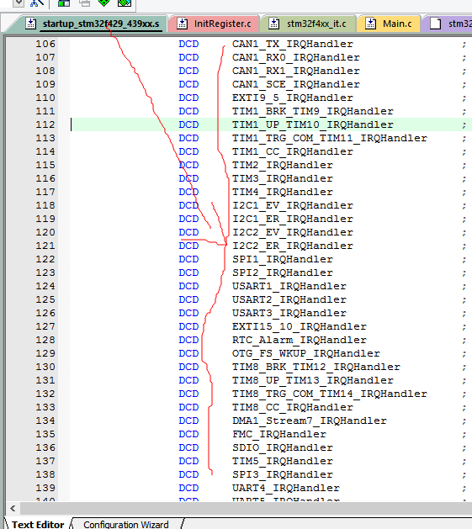This screenshot has width=472, height=529.
Task: Click UART4_IRQHandler text
Action: pyautogui.click(x=285, y=488)
